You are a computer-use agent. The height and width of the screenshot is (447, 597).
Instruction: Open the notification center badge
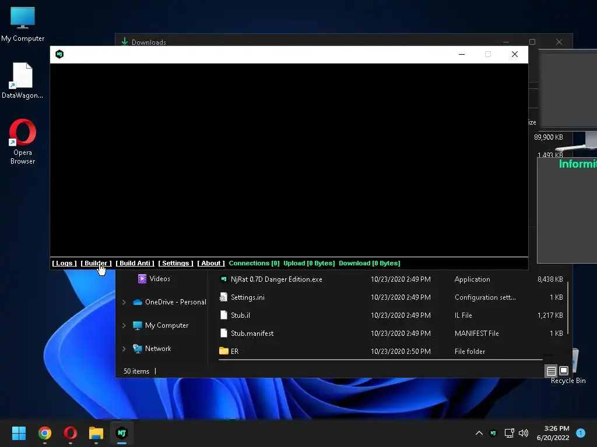point(581,433)
